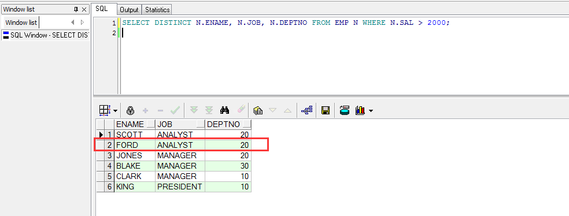Viewport: 569px width, 216px height.
Task: Open the bar chart icon
Action: click(x=360, y=110)
